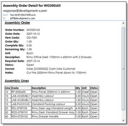Click the Status column header
128x126 pixels.
click(x=94, y=88)
